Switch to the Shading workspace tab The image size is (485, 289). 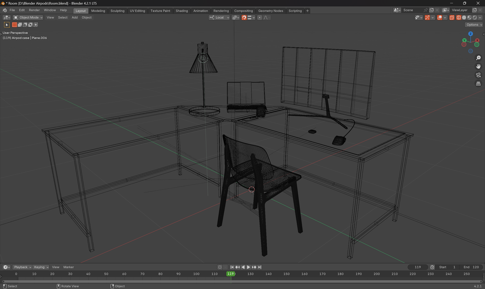182,11
